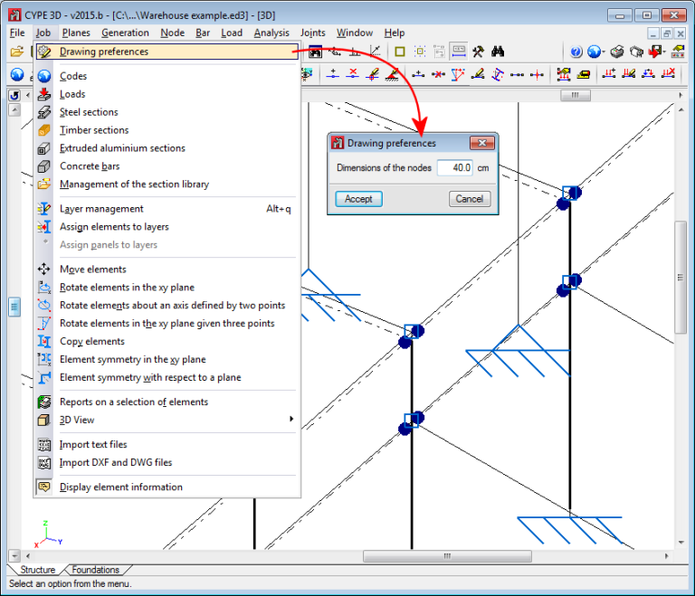Screen dimensions: 695x596
Task: Expand the 3D View submenu
Action: point(77,420)
